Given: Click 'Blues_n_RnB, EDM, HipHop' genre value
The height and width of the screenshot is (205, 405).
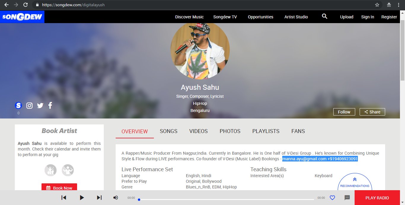Looking at the screenshot, I should (211, 187).
